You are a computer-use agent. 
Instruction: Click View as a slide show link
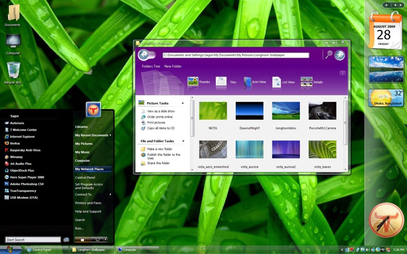pos(161,111)
